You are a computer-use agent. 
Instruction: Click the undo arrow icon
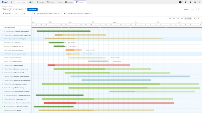(16, 13)
